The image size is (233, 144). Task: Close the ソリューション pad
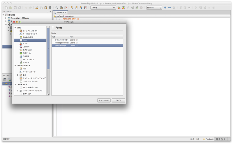click(x=50, y=12)
